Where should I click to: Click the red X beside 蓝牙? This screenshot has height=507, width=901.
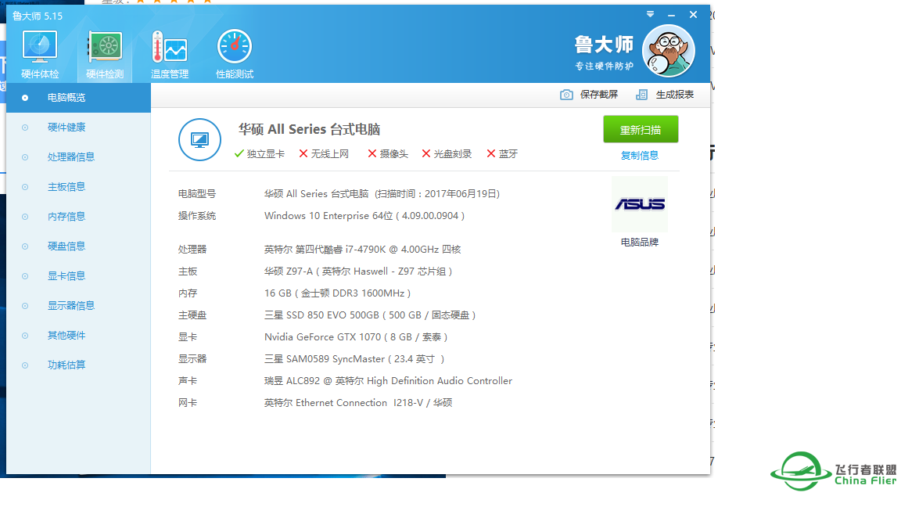pyautogui.click(x=491, y=153)
